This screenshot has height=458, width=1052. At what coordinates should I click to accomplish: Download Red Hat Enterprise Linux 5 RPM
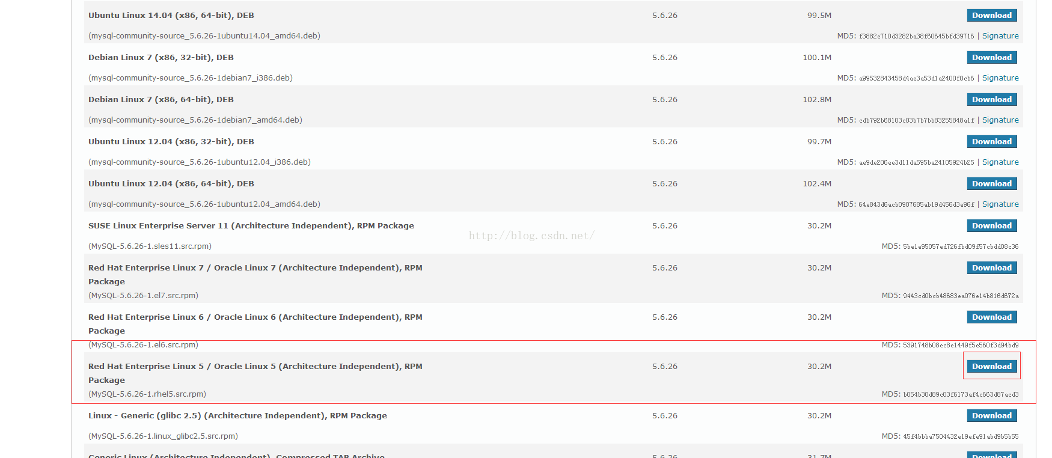(x=992, y=367)
